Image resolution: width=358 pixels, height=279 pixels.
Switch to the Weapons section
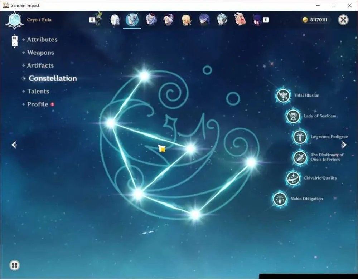coord(41,53)
